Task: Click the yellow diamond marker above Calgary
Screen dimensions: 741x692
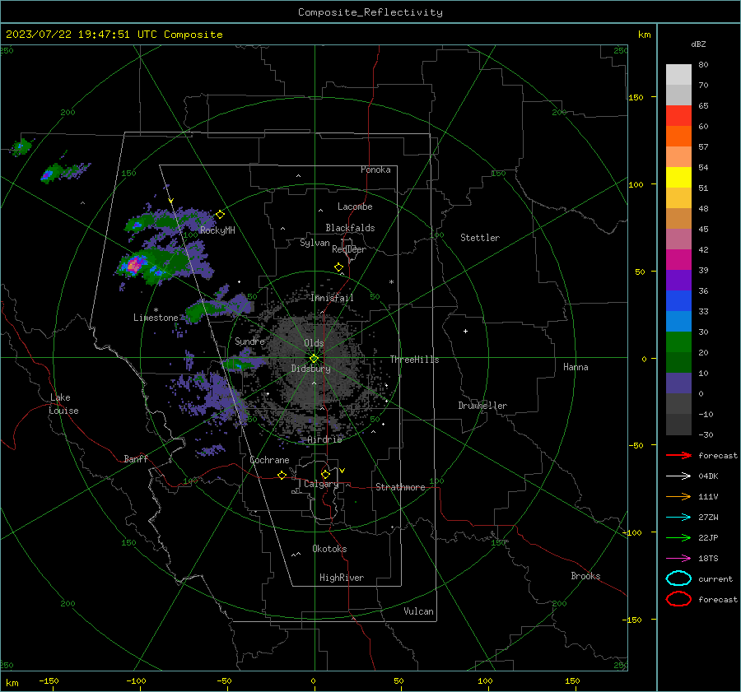Action: tap(325, 474)
